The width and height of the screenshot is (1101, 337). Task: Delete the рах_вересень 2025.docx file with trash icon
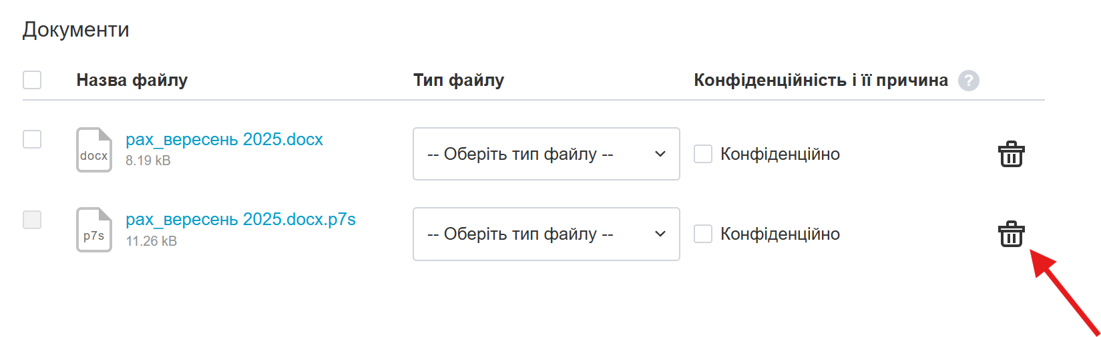[1011, 154]
